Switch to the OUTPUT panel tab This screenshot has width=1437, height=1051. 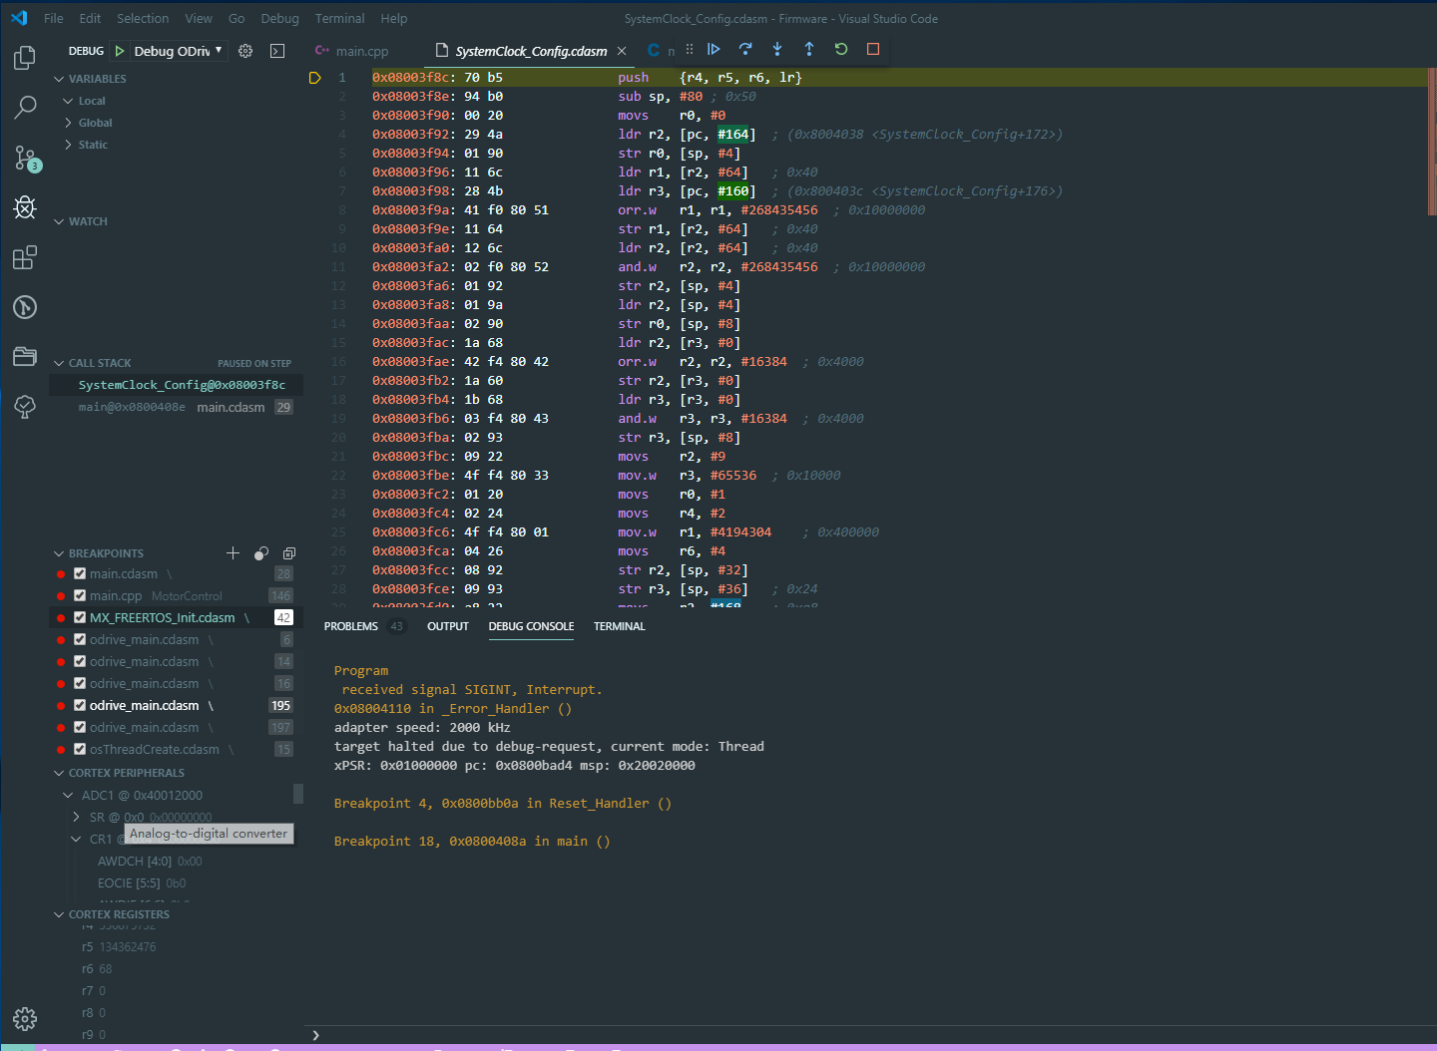[448, 626]
